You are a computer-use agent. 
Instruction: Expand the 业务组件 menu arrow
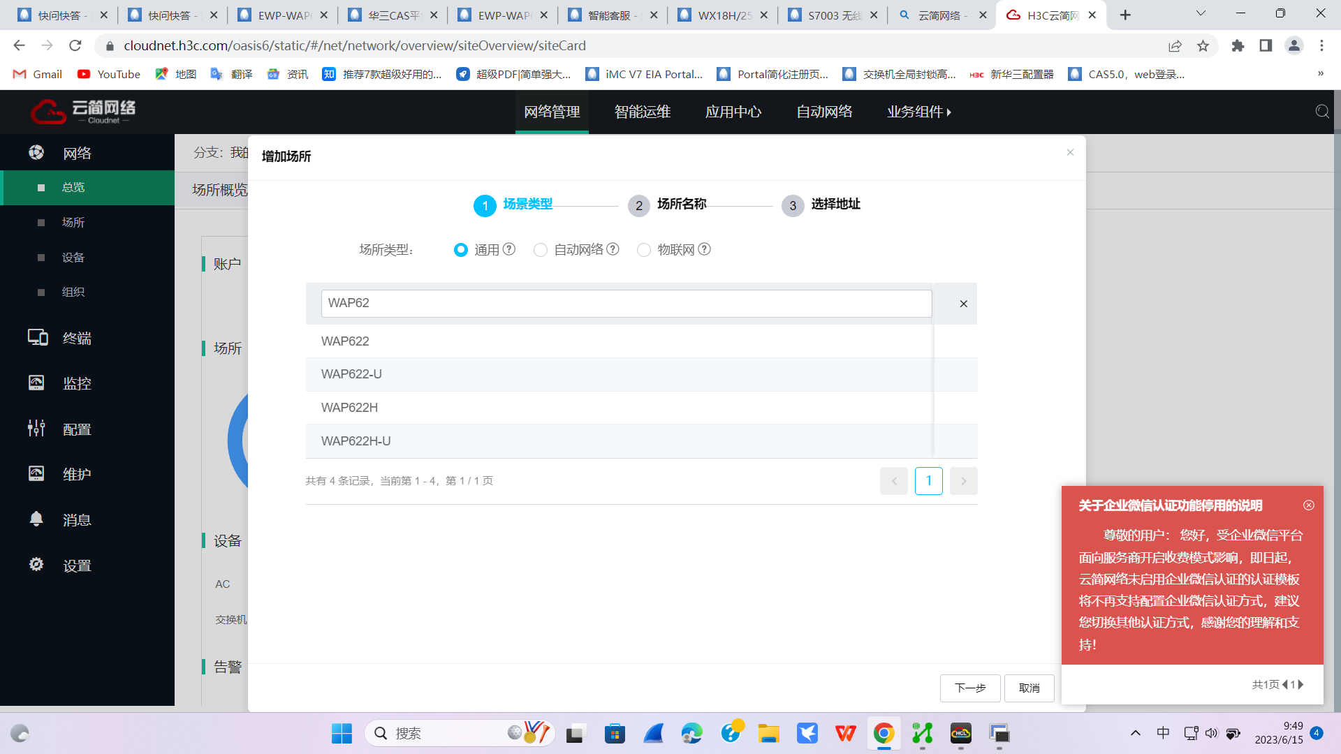point(948,112)
